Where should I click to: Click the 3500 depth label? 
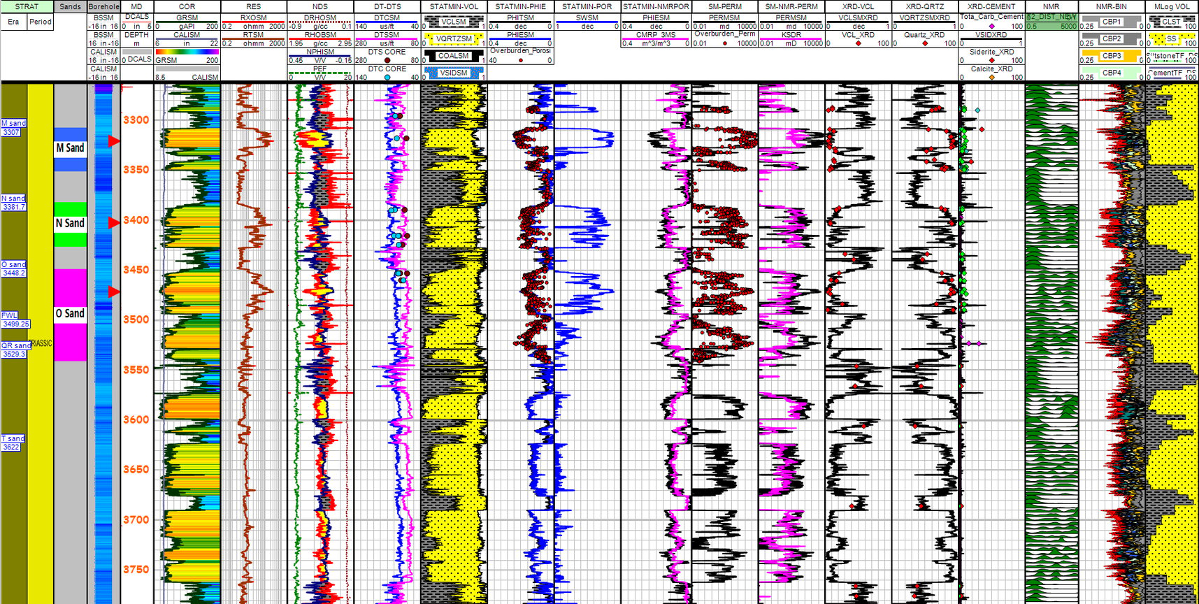click(x=136, y=319)
